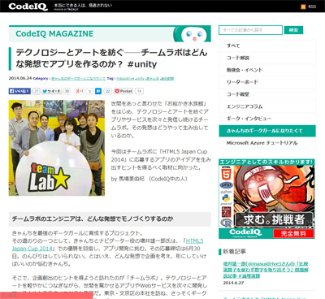Click the CodeIQ logo in header
The width and height of the screenshot is (325, 299).
point(28,6)
